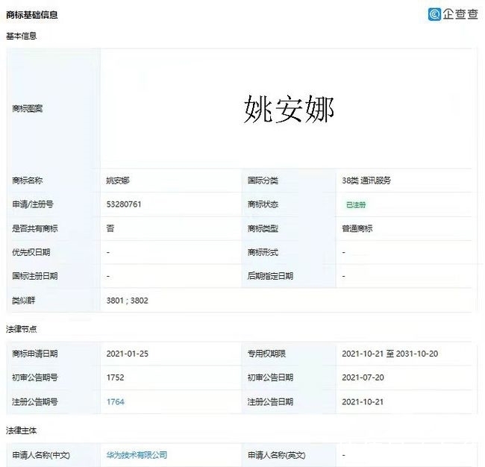This screenshot has height=467, width=485.
Task: Click the 是否共有商标 field label
Action: pos(35,228)
